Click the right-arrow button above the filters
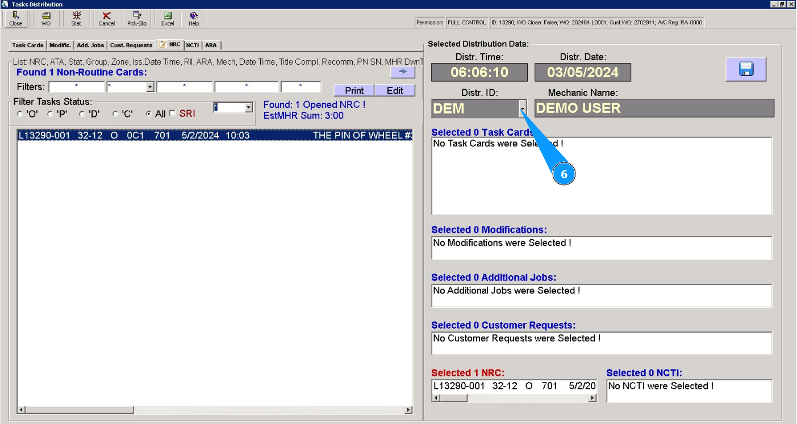 403,72
